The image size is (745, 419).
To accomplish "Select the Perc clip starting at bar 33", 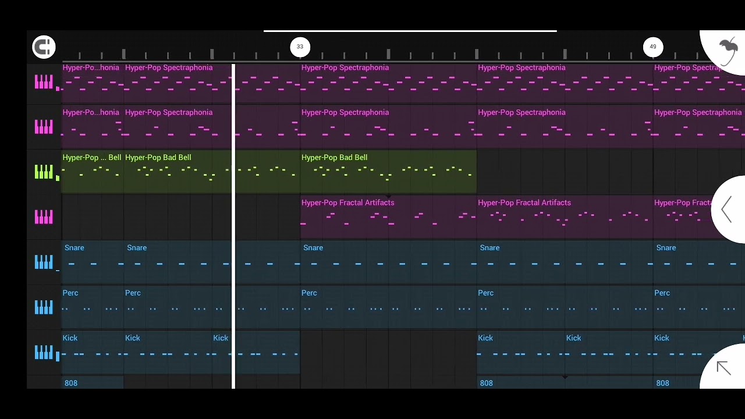I will tap(388, 307).
